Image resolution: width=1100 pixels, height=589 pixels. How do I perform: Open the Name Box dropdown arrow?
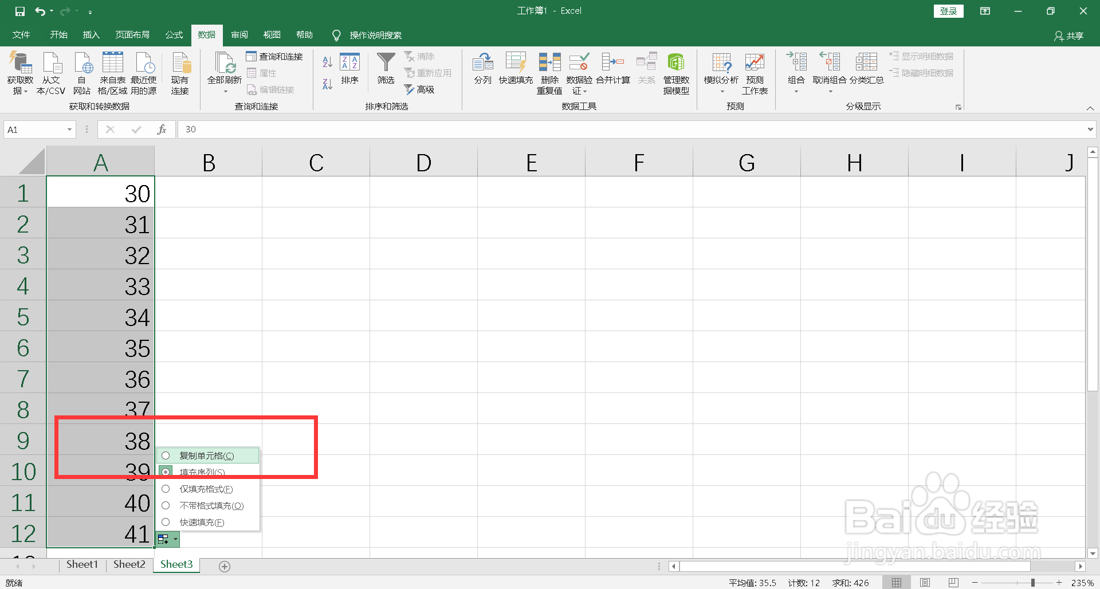[69, 129]
